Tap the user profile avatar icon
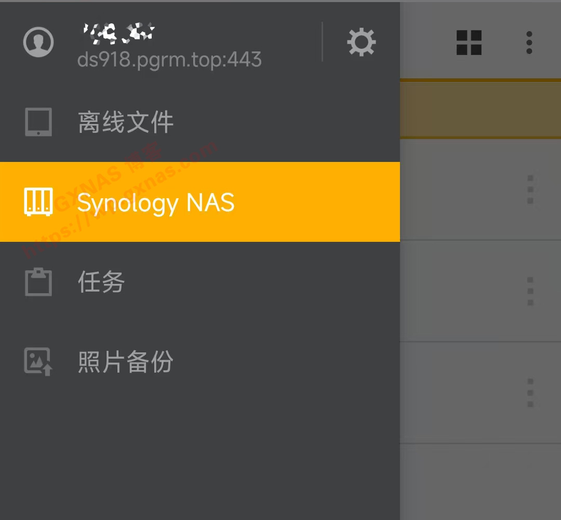The image size is (561, 520). tap(38, 42)
